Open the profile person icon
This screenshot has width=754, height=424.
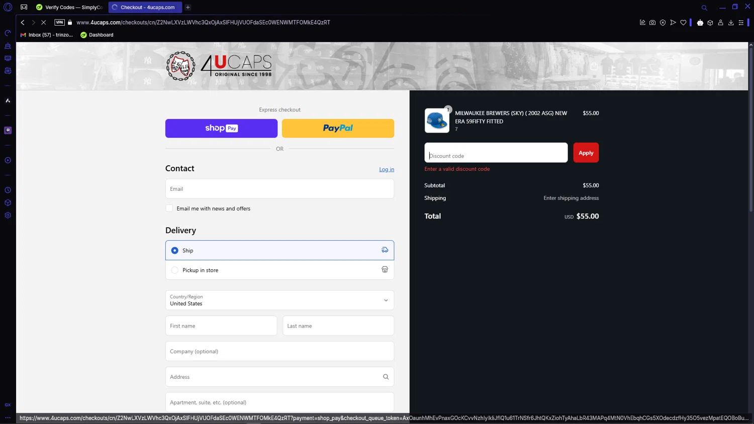[720, 23]
